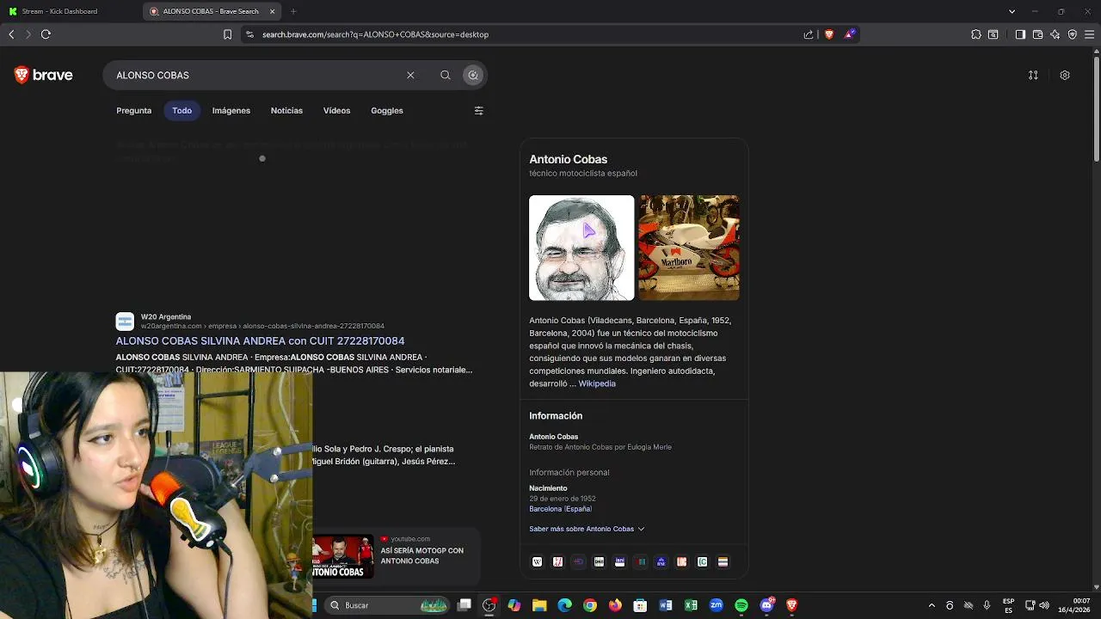Open the search settings gear
This screenshot has width=1101, height=619.
[1065, 76]
